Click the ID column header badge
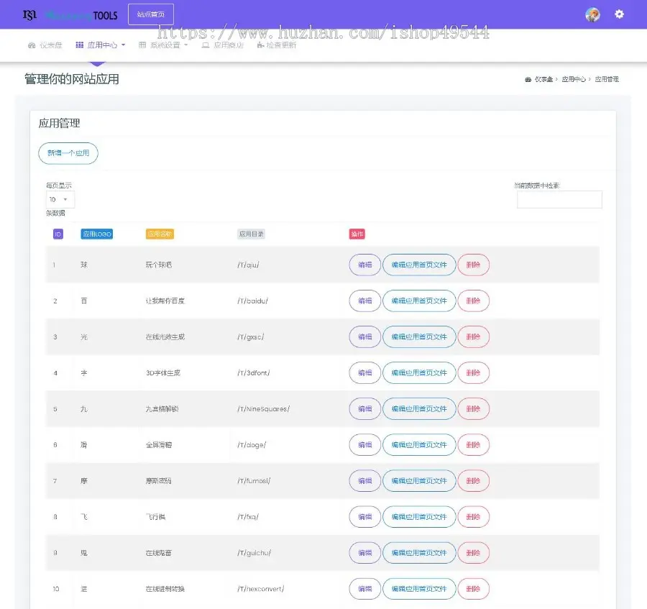Screen dimensions: 647x609 pyautogui.click(x=58, y=234)
